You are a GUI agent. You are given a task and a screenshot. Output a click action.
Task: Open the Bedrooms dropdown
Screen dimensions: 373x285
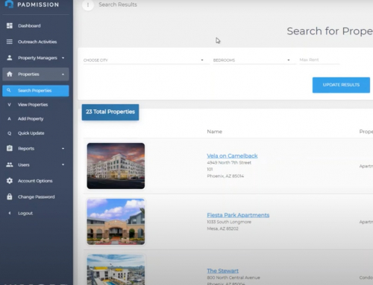coord(254,60)
